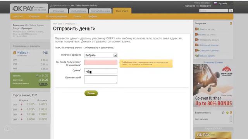Click the recipient email or wallet ID field
The height and width of the screenshot is (139, 248).
click(x=101, y=63)
